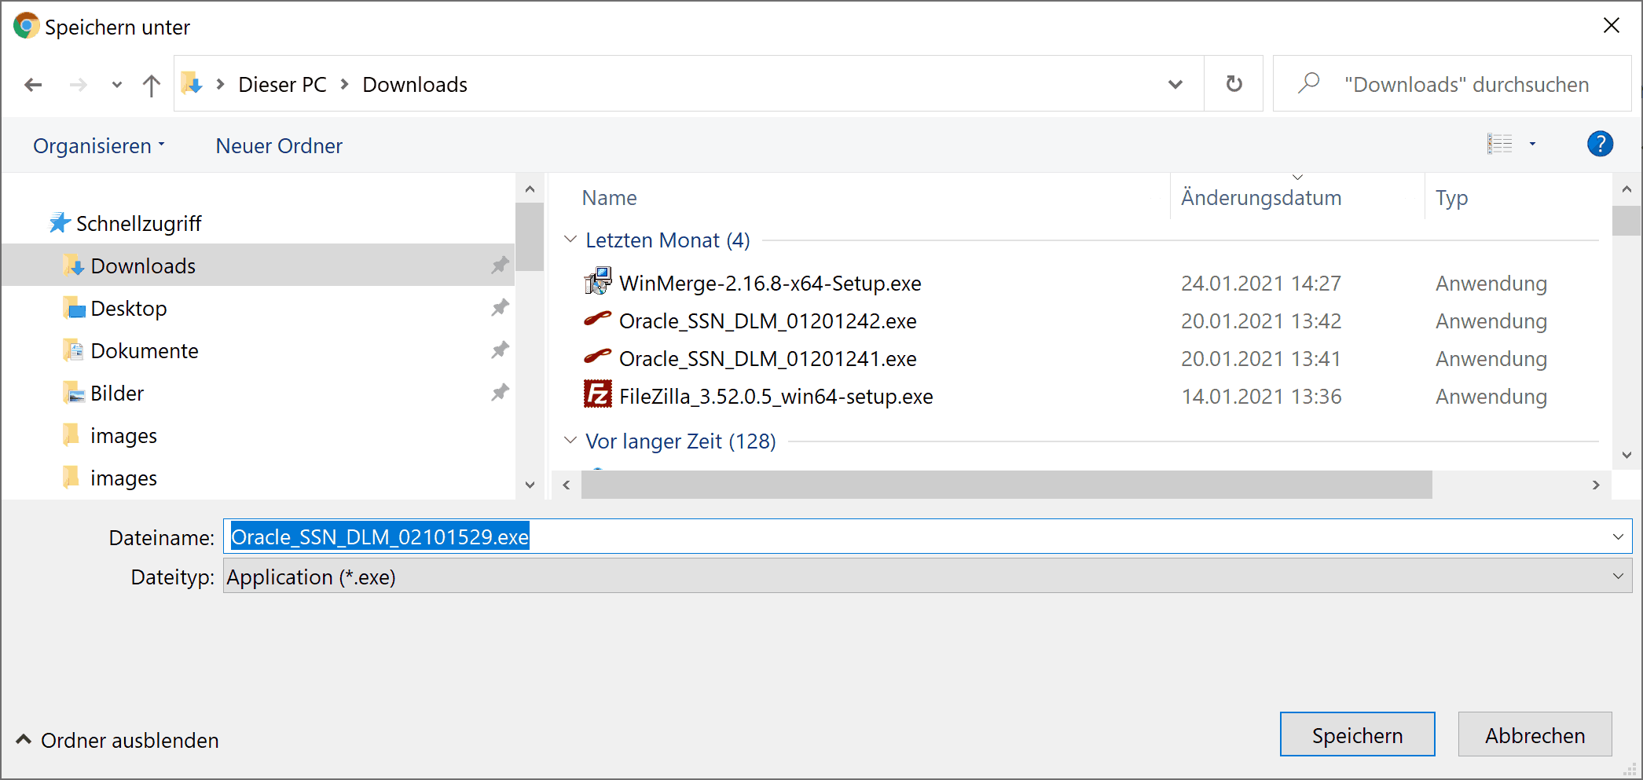Screen dimensions: 1643x780
Task: Cancel with the Abbrechen button
Action: [x=1534, y=735]
